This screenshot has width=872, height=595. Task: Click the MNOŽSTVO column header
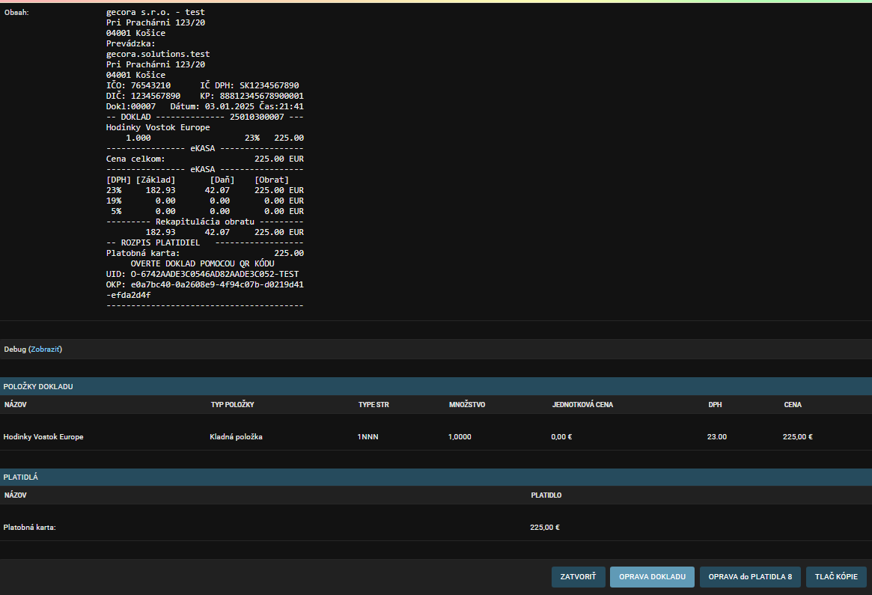click(467, 405)
